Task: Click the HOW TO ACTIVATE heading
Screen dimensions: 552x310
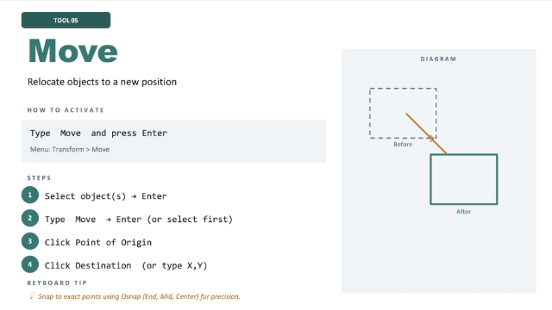Action: click(66, 110)
